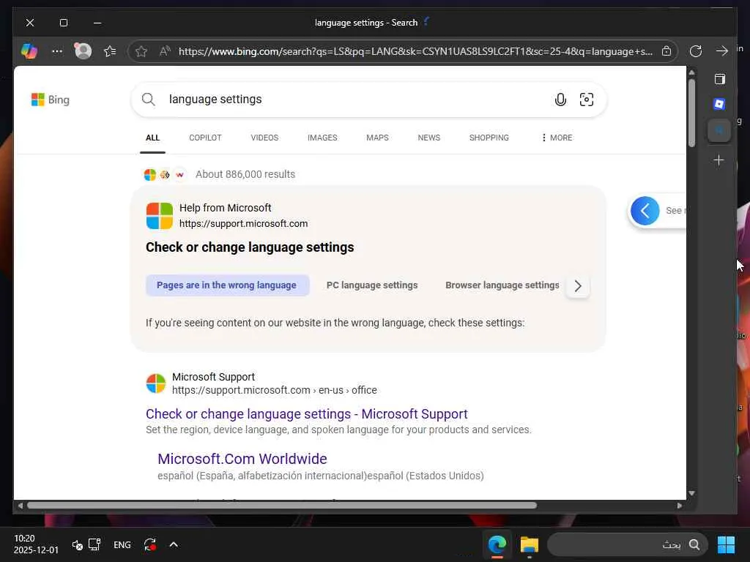Click the horizontal scrollbar thumb
This screenshot has width=750, height=562.
pos(282,506)
